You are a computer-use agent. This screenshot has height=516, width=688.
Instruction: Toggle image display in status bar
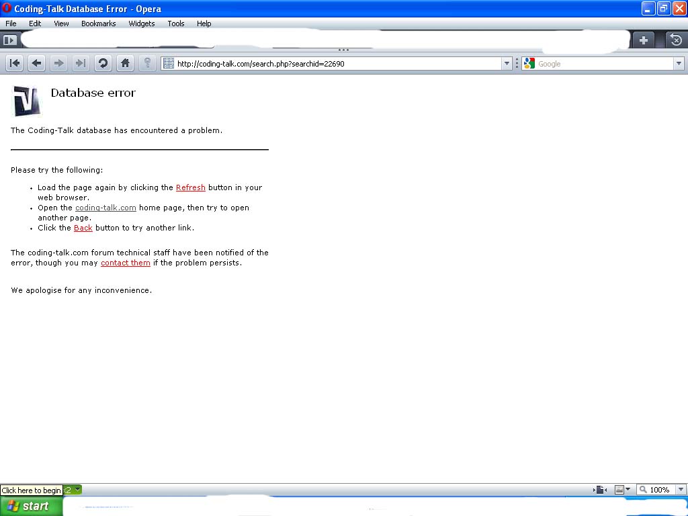click(619, 490)
